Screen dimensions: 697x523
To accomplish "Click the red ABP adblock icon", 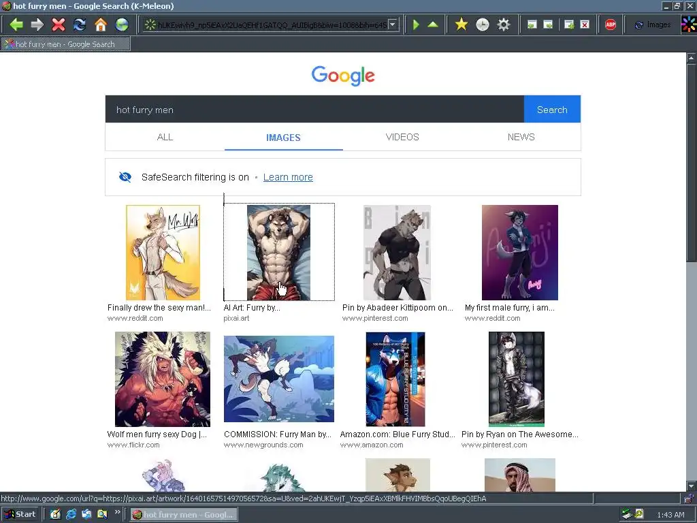I will pyautogui.click(x=611, y=25).
